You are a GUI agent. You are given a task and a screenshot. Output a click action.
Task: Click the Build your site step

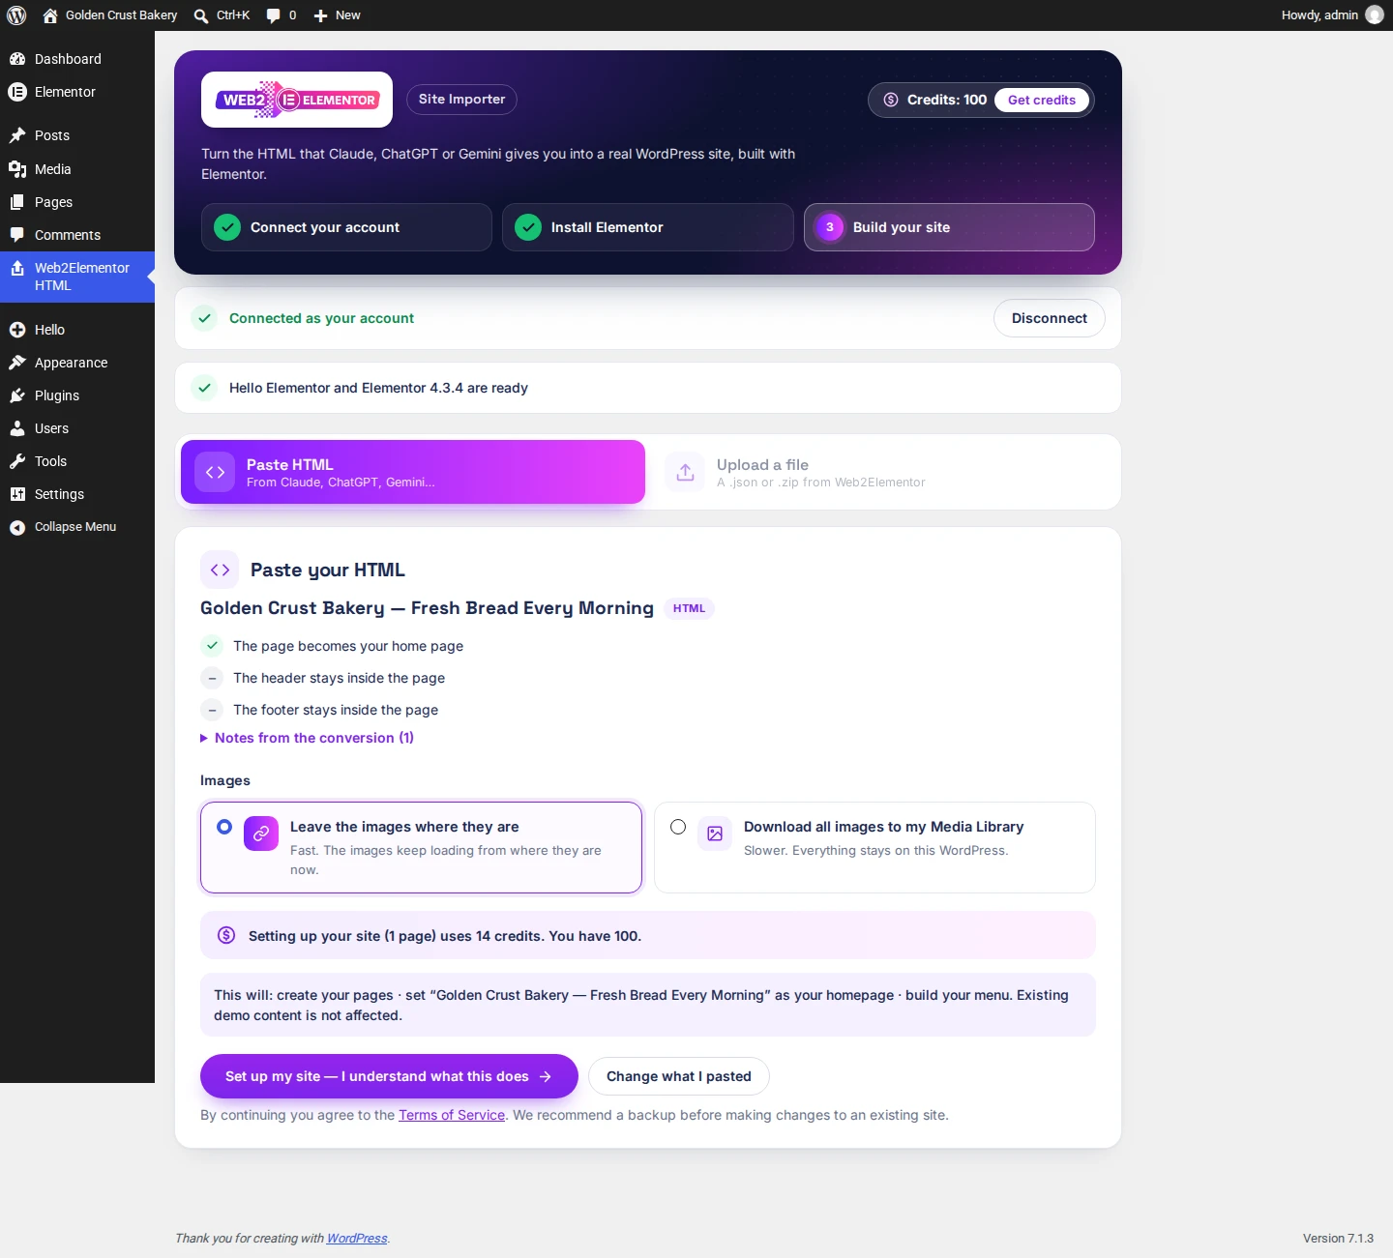coord(949,227)
